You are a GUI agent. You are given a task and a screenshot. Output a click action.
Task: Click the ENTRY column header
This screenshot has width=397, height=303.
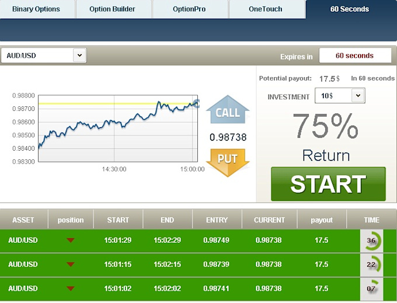tap(217, 220)
